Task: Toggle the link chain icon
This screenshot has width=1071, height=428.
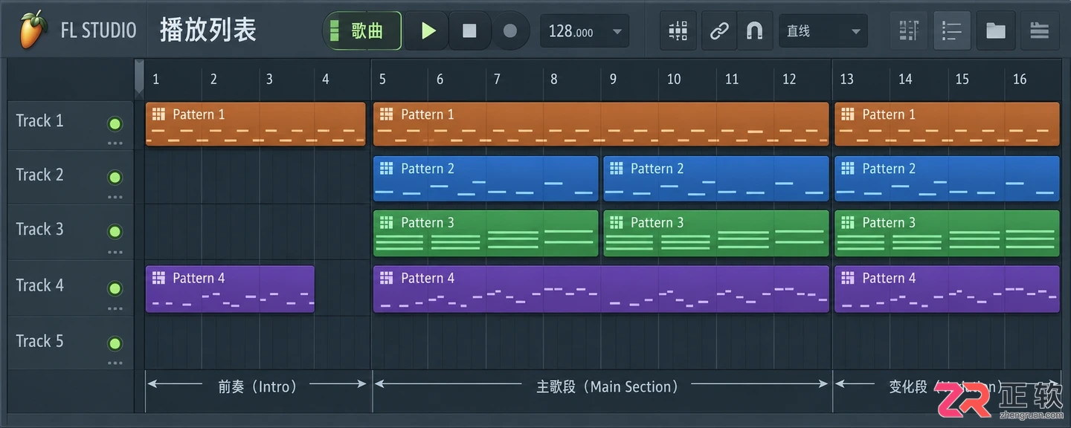Action: (718, 30)
